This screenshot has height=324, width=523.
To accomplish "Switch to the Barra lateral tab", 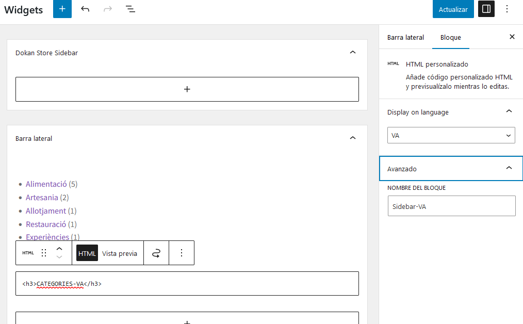I will [x=405, y=37].
